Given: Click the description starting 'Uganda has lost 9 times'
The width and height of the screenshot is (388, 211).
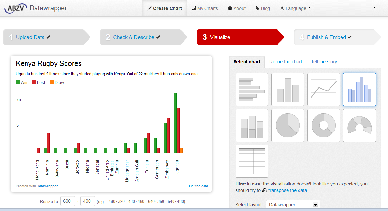Looking at the screenshot, I should (108, 74).
